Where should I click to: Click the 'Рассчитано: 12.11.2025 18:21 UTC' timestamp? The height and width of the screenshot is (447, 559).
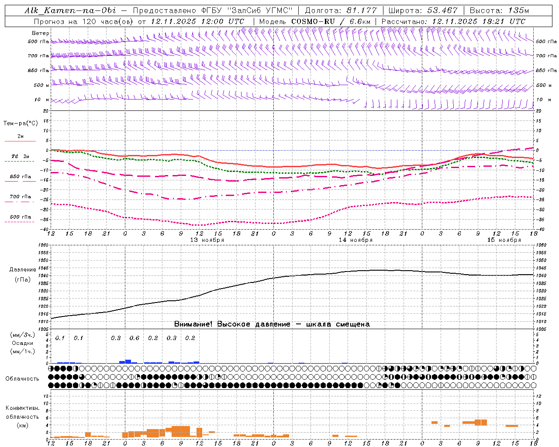click(453, 21)
